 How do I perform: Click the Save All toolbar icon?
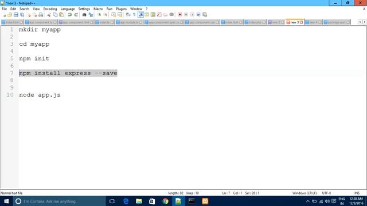click(x=22, y=15)
